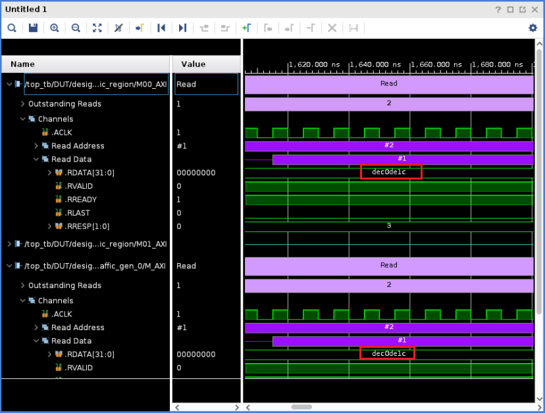545x413 pixels.
Task: Add a marker to the waveform
Action: (x=246, y=28)
